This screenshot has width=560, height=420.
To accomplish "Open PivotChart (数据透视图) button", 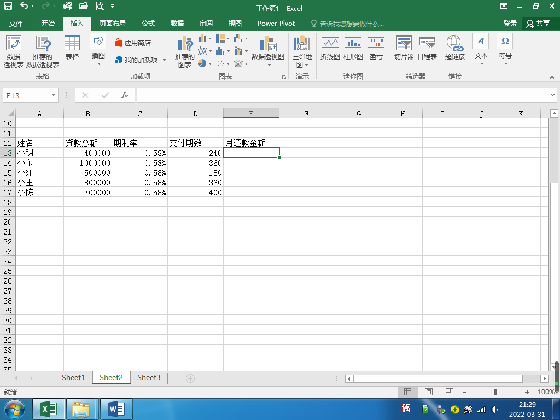I will (268, 50).
